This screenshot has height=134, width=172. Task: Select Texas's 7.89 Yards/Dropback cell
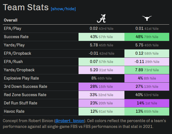[147, 70]
